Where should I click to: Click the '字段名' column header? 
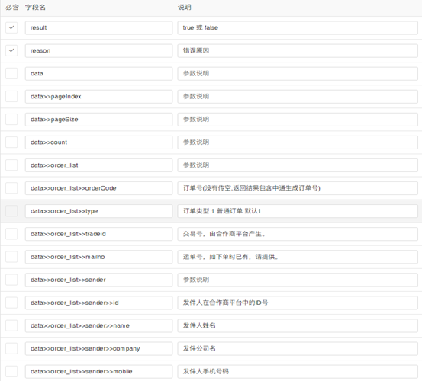pos(35,8)
